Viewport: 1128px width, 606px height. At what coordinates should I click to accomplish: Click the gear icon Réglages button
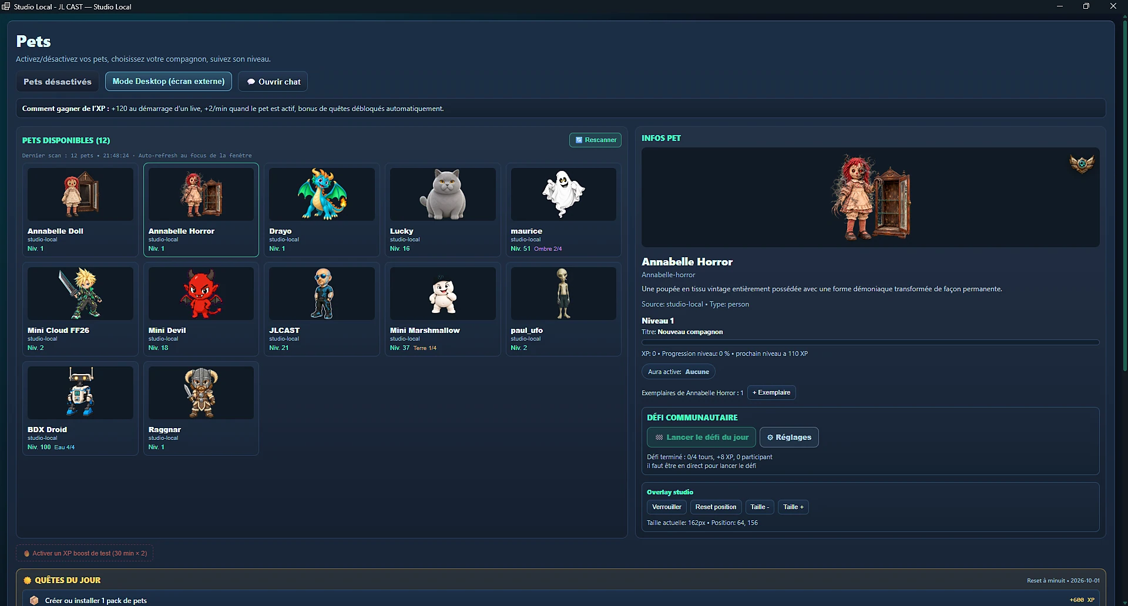pyautogui.click(x=789, y=437)
